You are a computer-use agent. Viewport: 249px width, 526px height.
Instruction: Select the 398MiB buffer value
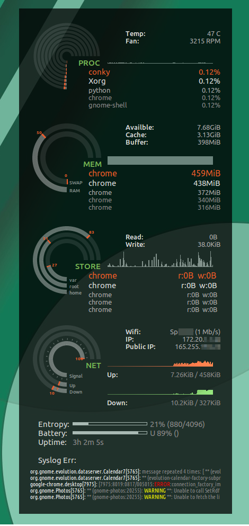209,142
